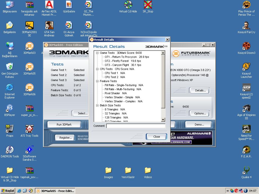The height and width of the screenshot is (194, 259).
Task: Click the Run 3DMark button
Action: tap(64, 125)
